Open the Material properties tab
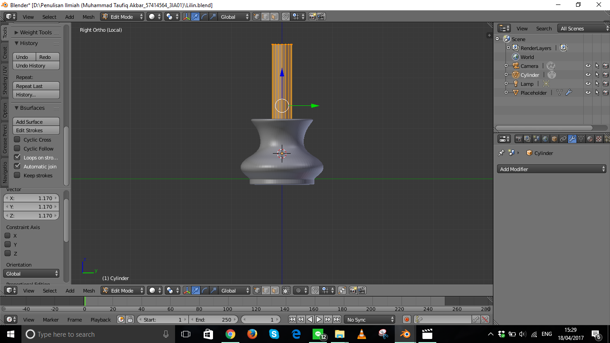Image resolution: width=610 pixels, height=343 pixels. tap(590, 139)
